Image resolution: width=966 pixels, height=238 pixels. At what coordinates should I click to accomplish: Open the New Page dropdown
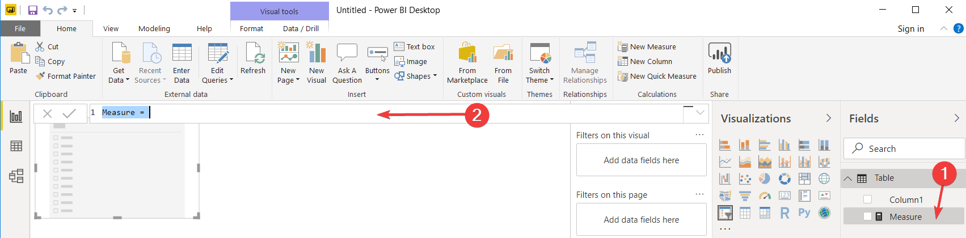pos(288,63)
